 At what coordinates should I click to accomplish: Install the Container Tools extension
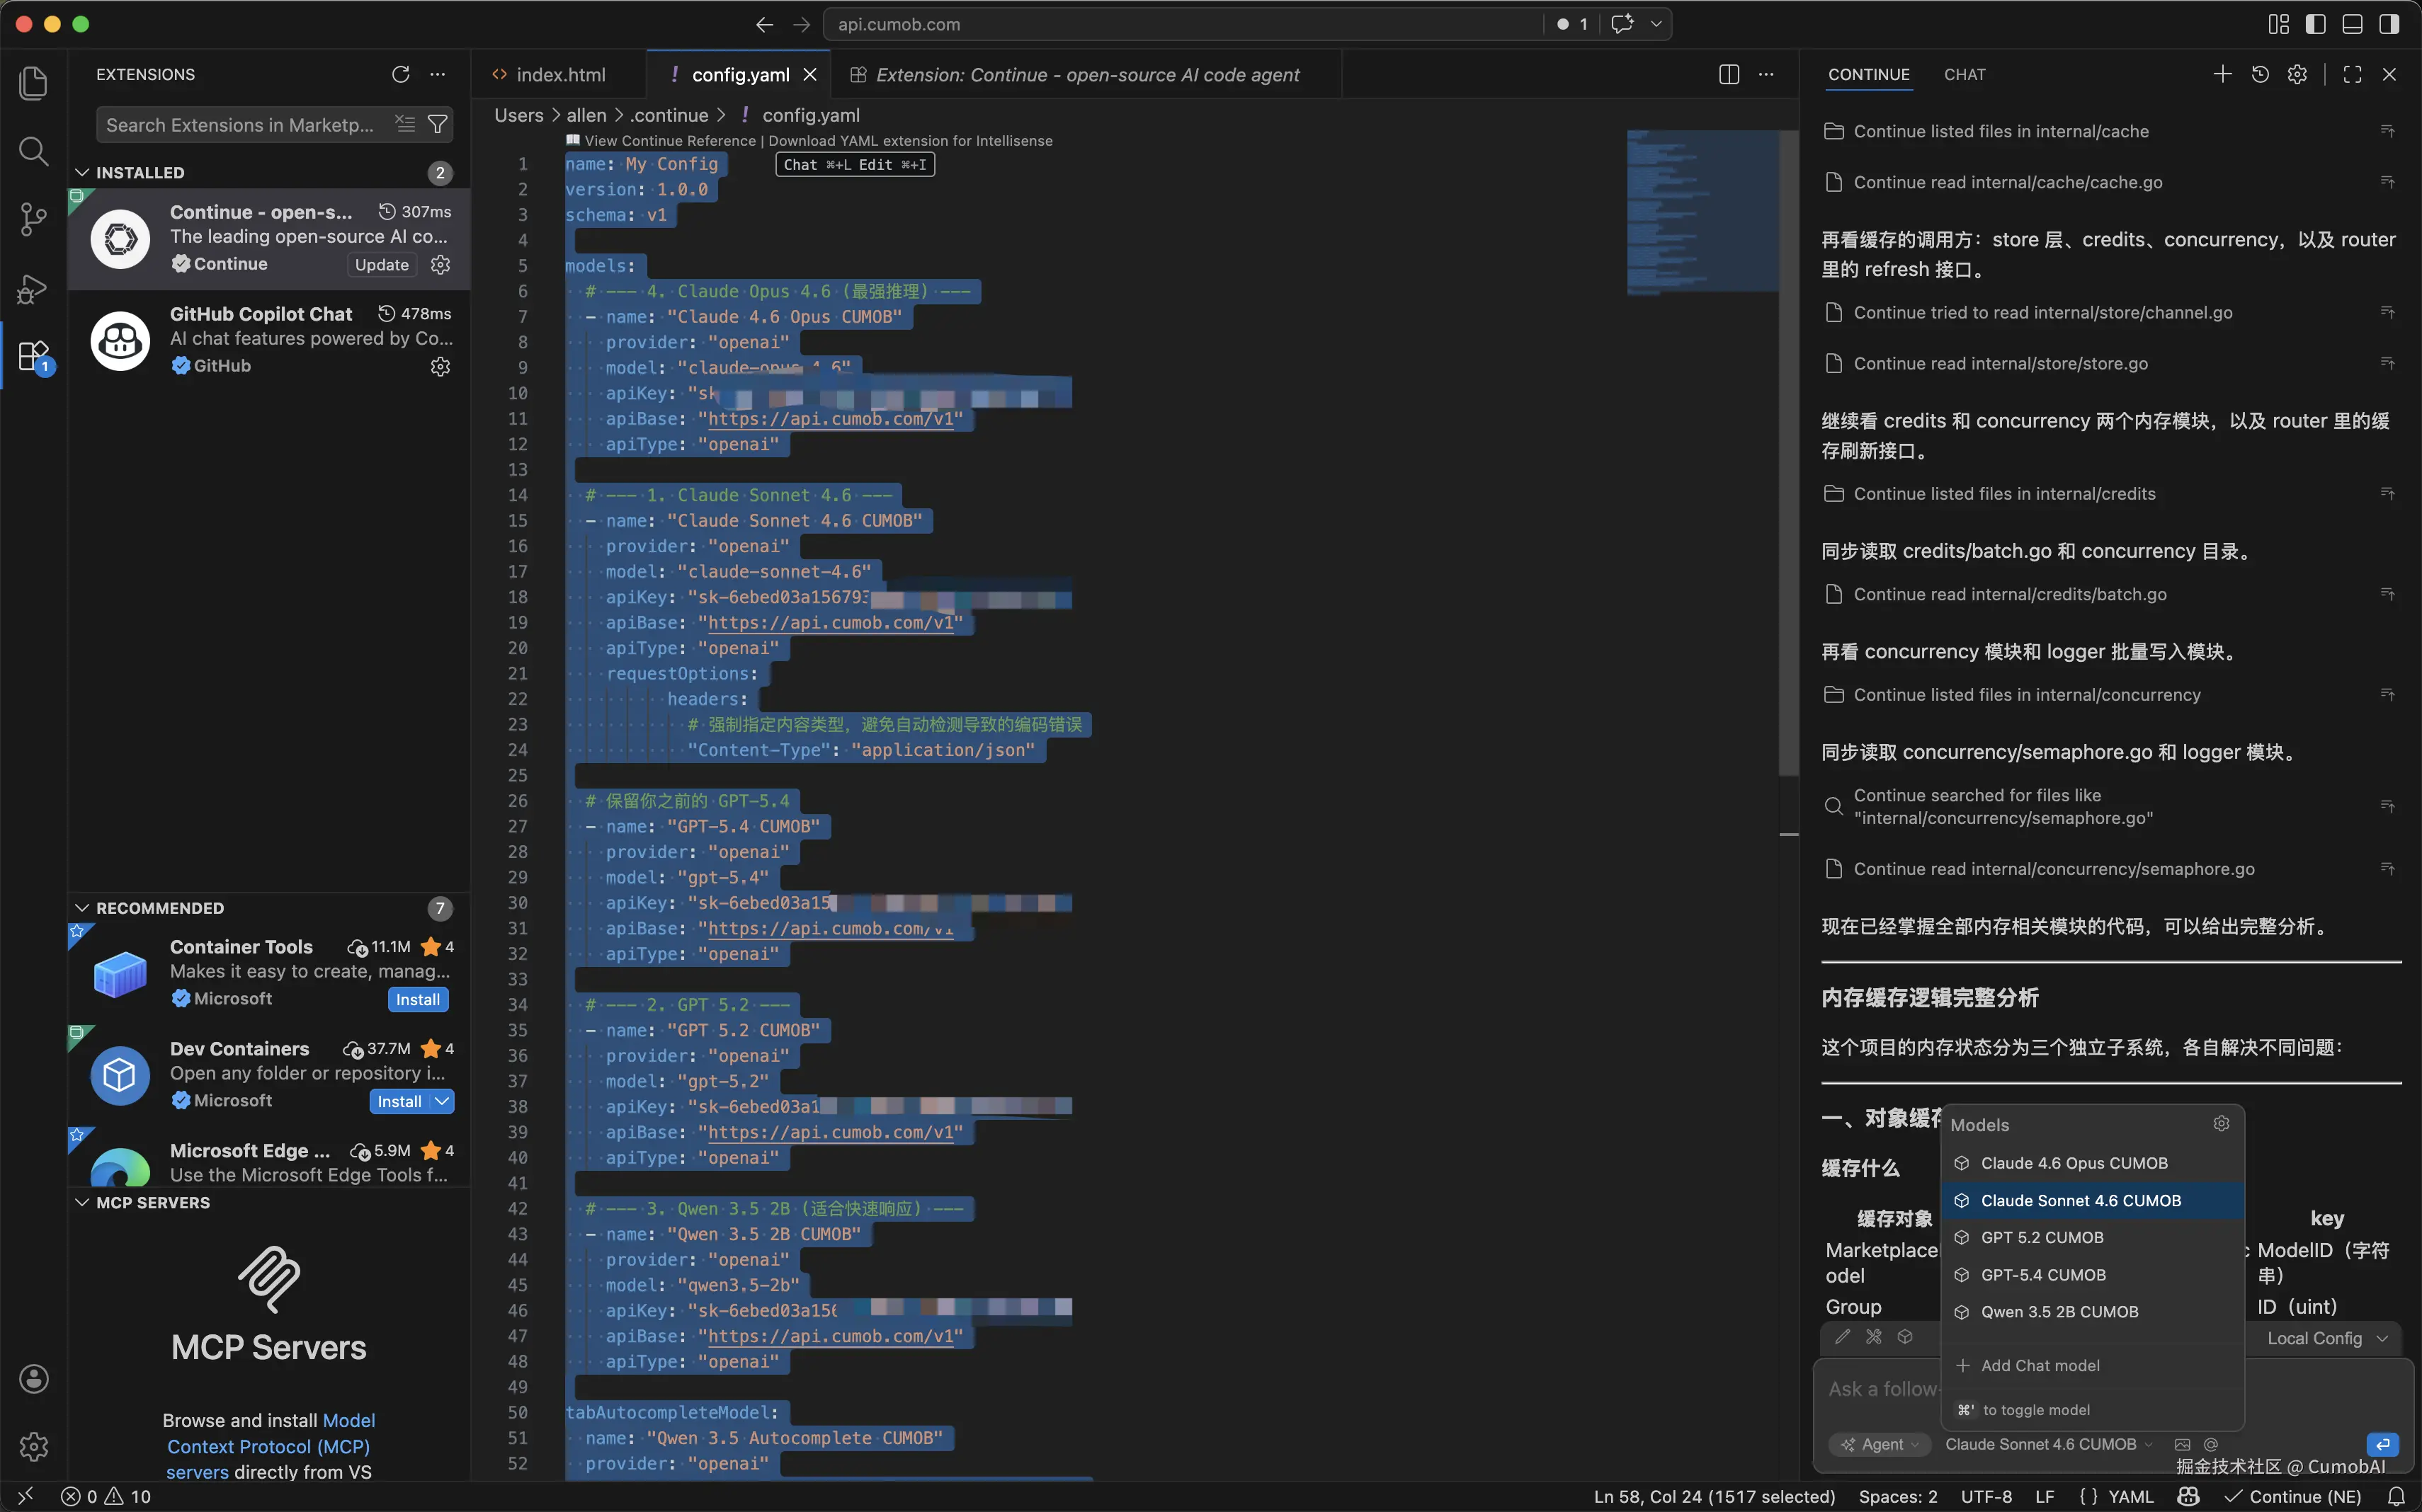pyautogui.click(x=417, y=999)
